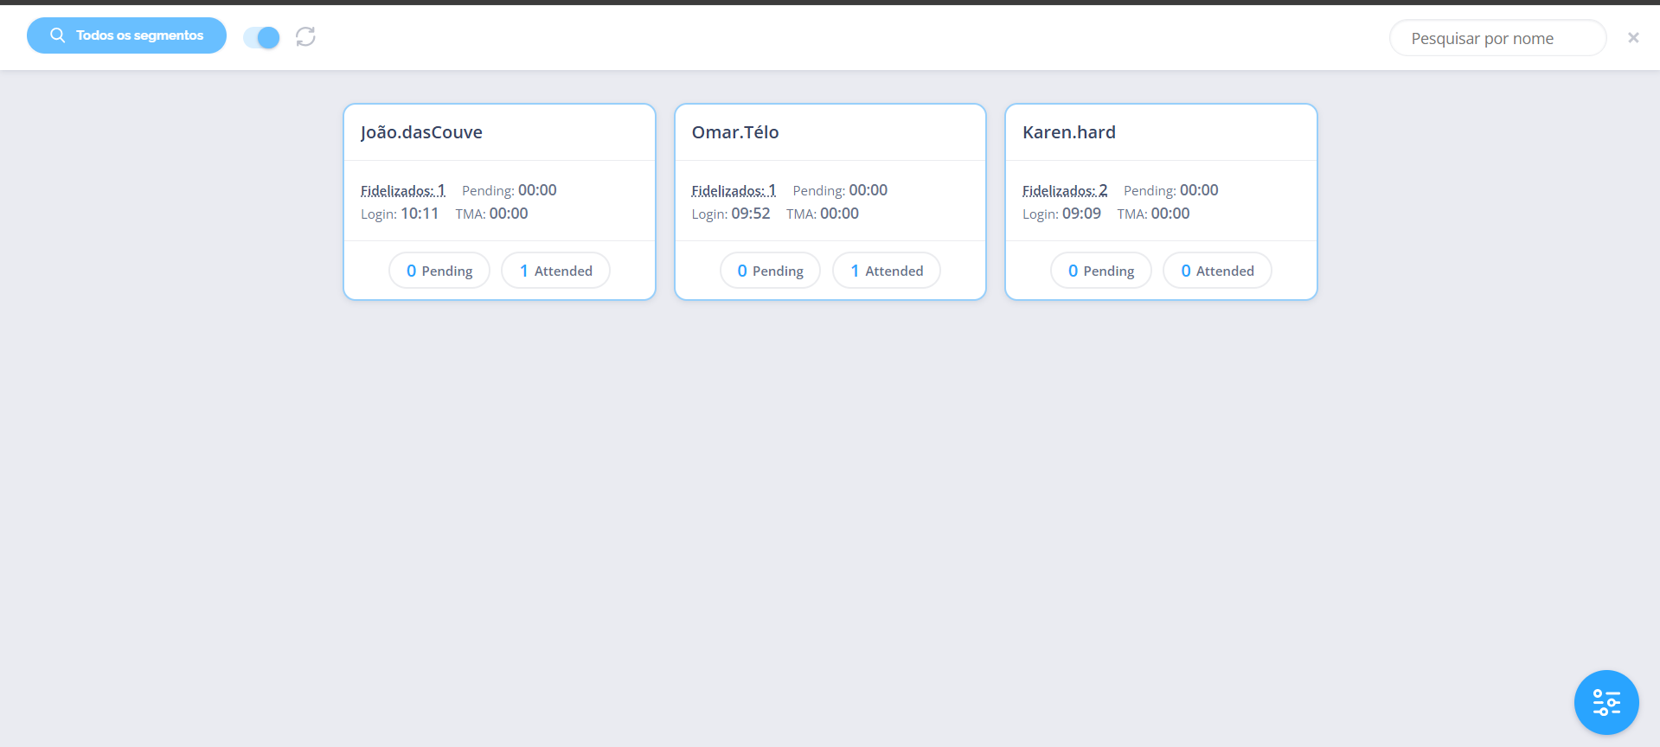Viewport: 1660px width, 747px height.
Task: Close the panel with the X icon
Action: pos(1633,38)
